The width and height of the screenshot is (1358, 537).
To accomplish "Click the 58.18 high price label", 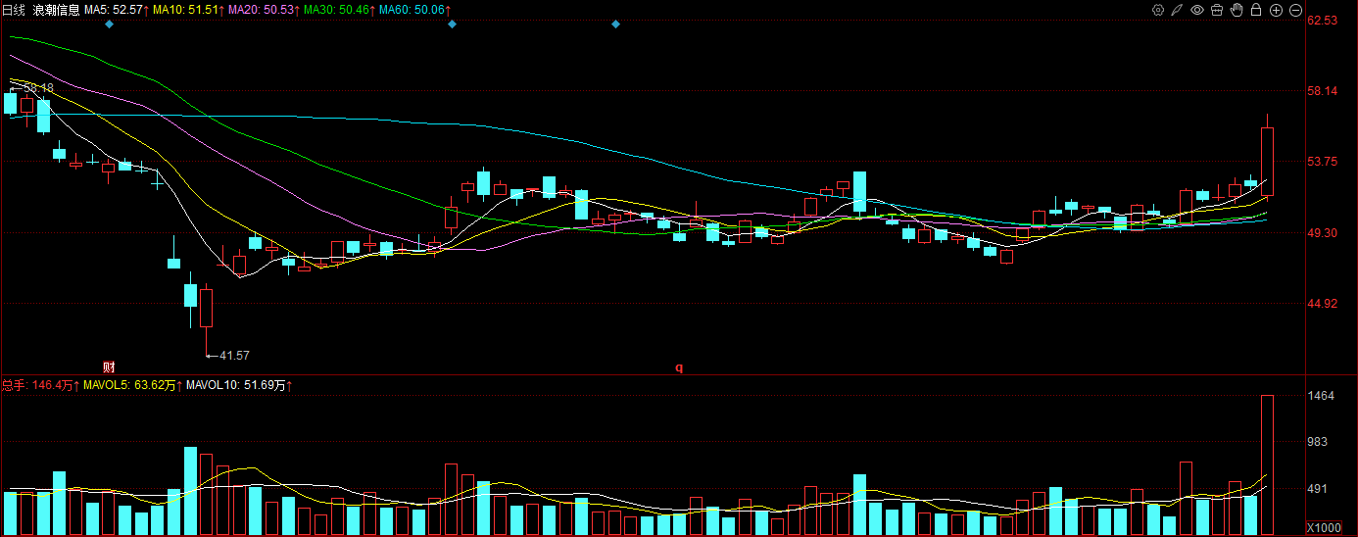I will pyautogui.click(x=38, y=88).
